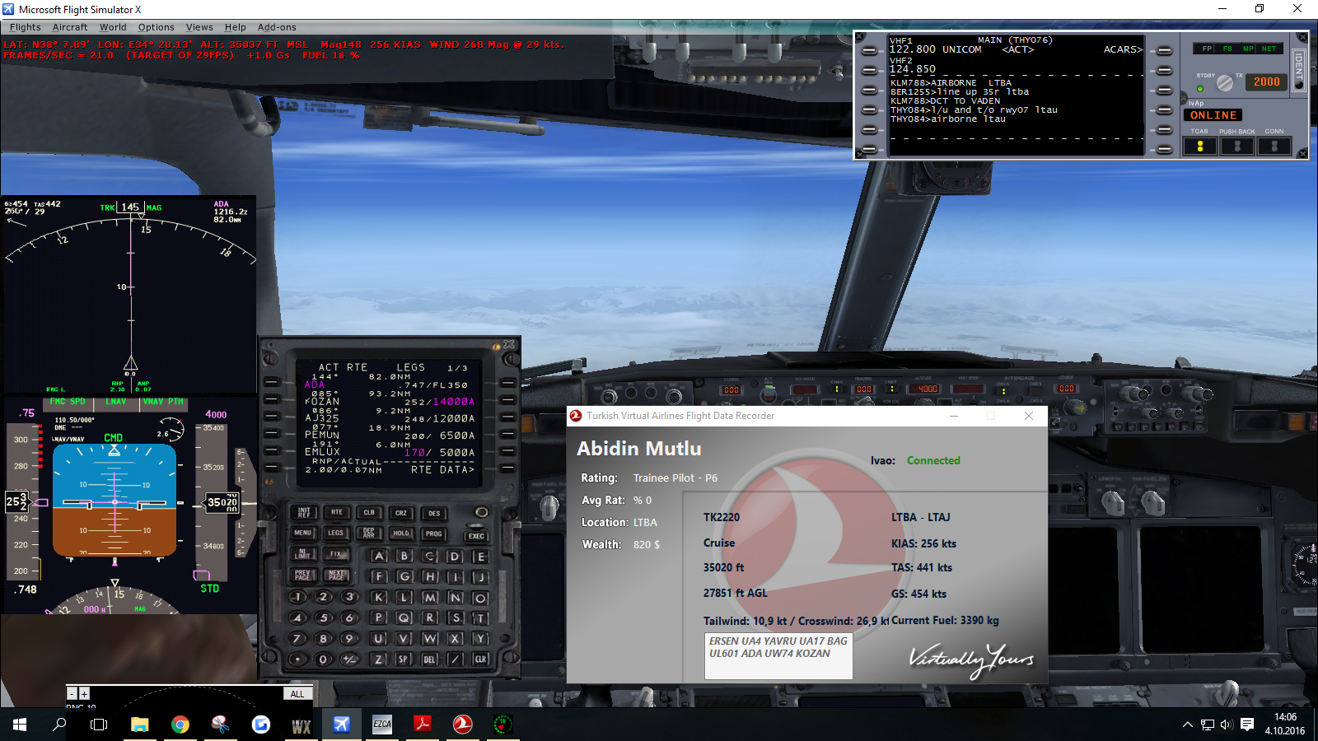Click the transponder code 2000 display

click(1267, 82)
